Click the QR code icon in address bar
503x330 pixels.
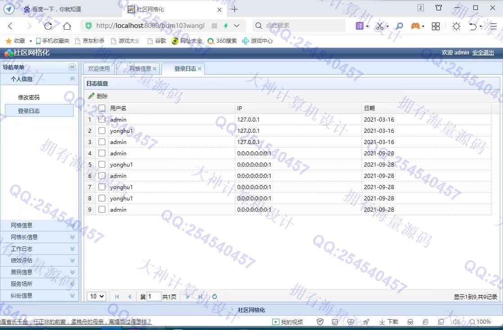coord(214,26)
